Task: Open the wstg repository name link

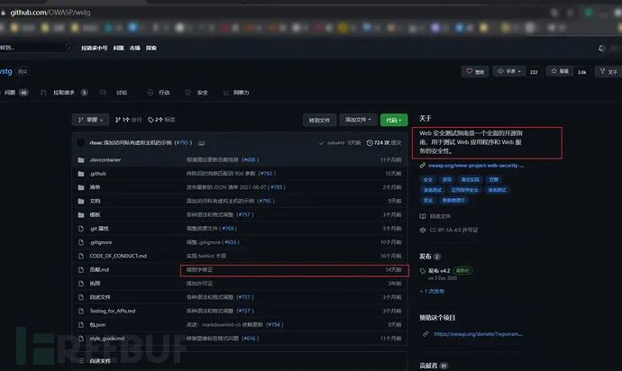Action: pos(6,72)
